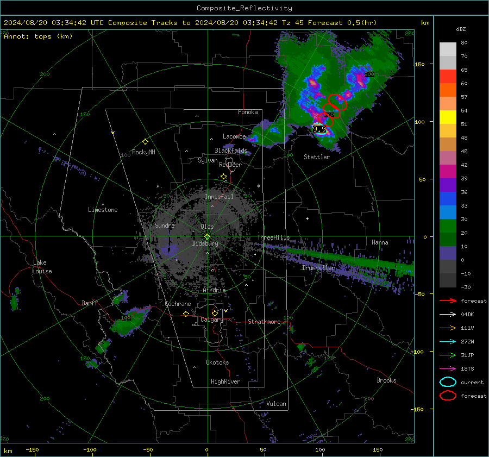Click the Limestone label
Screen dimensions: 489x457
pyautogui.click(x=103, y=210)
